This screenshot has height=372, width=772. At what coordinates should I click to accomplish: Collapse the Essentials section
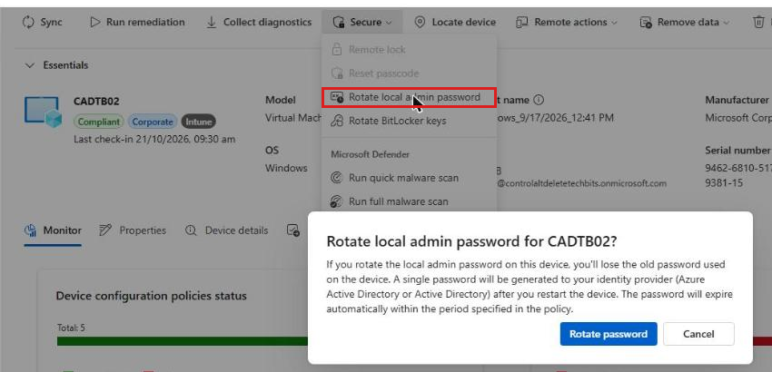(30, 65)
